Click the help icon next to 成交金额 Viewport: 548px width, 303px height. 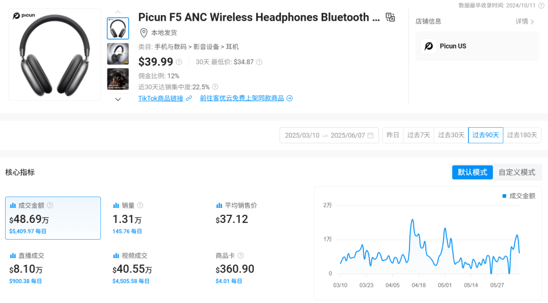50,205
